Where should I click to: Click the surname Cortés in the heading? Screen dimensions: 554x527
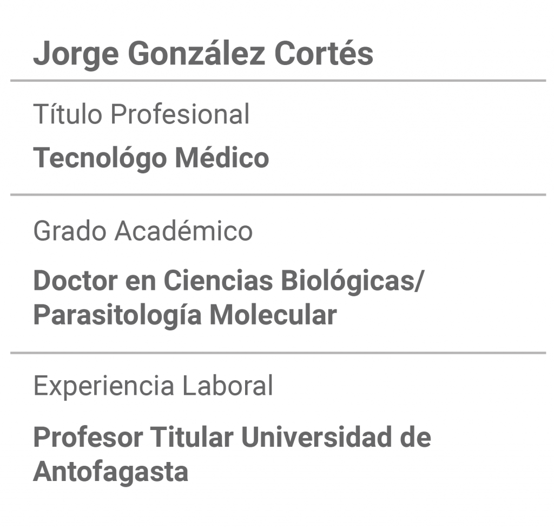click(x=324, y=53)
